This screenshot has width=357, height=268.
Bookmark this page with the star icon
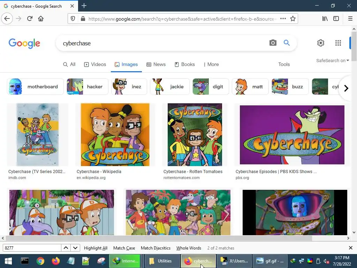(293, 19)
